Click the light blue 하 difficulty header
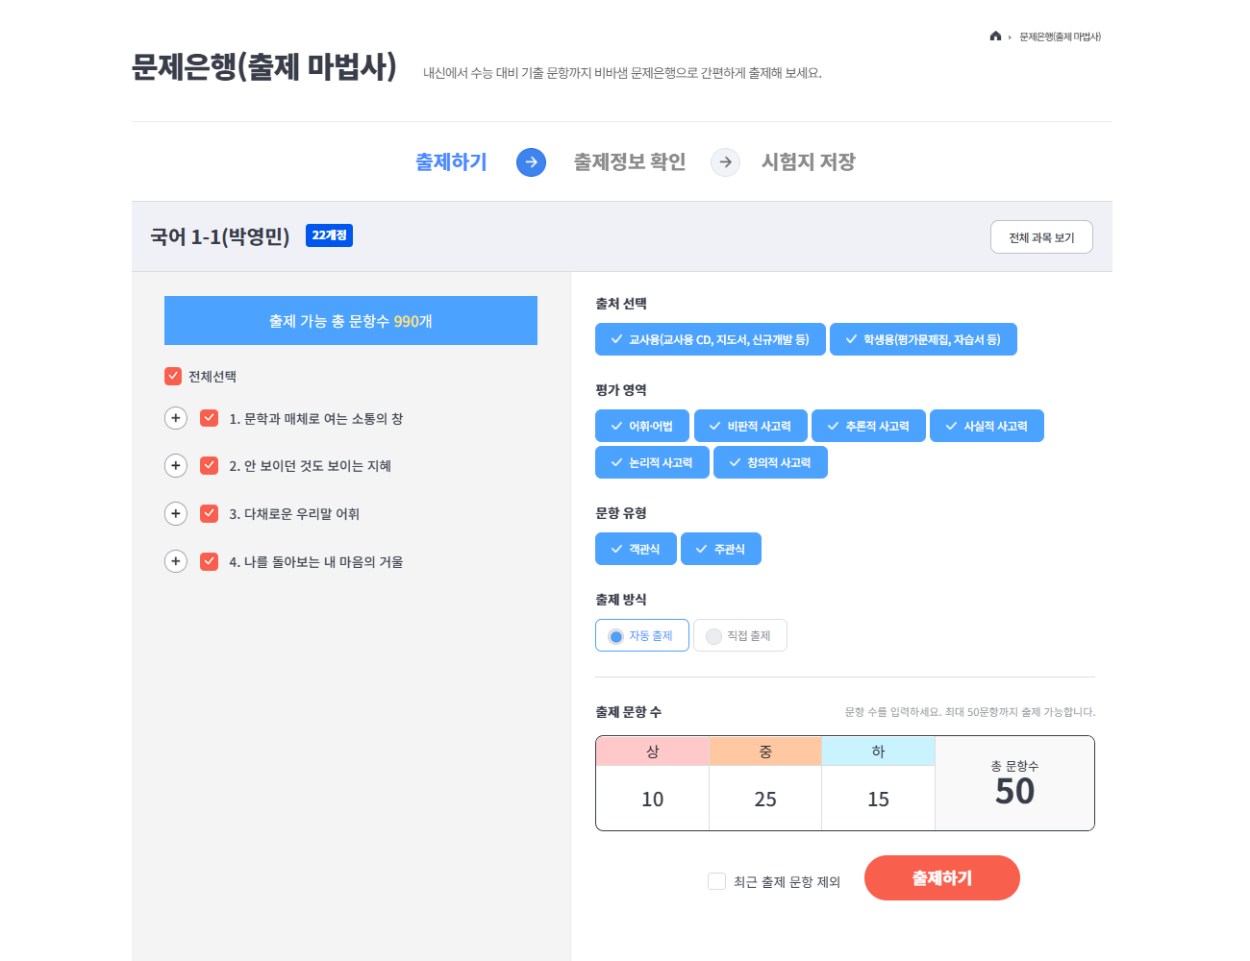Screen dimensions: 1250x961 click(878, 752)
